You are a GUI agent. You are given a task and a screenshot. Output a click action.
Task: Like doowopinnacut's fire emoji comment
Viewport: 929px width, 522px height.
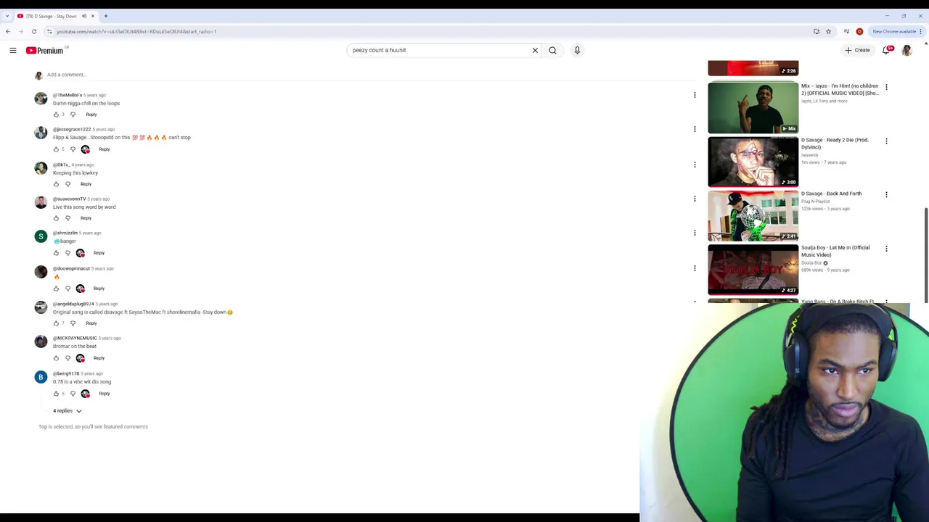click(x=56, y=289)
